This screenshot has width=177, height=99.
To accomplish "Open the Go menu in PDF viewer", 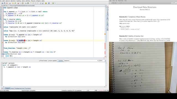I will point(116,1).
